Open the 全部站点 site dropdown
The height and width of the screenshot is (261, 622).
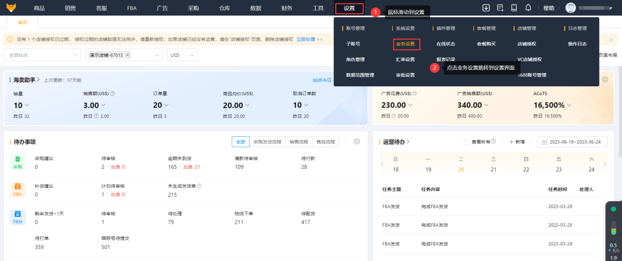click(42, 55)
